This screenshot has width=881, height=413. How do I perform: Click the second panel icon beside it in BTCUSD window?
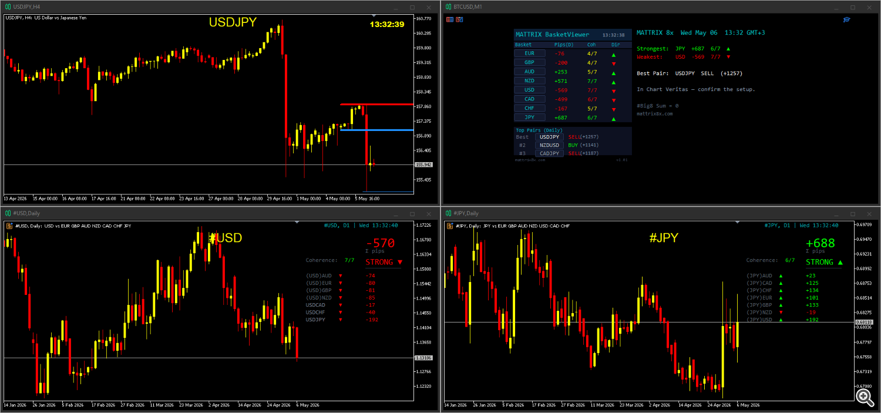(x=459, y=19)
